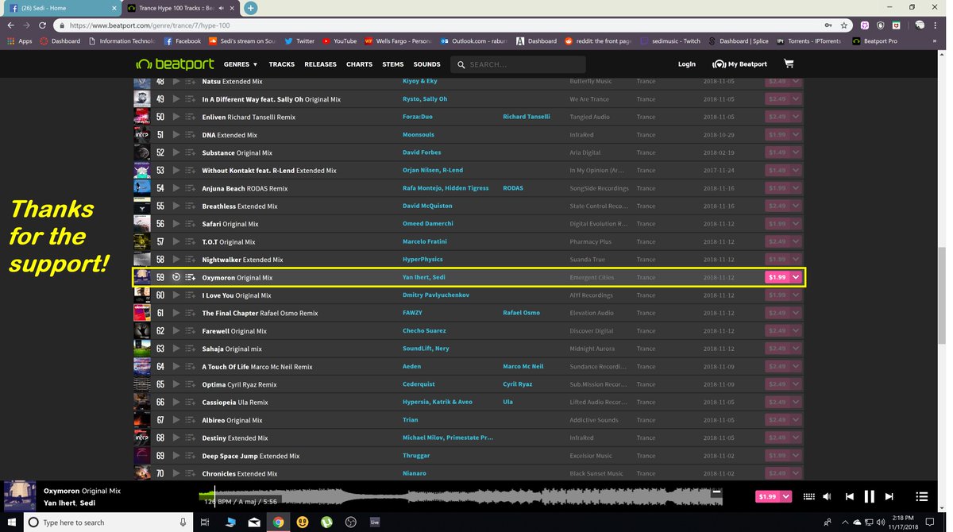
Task: Open label link Emergent Cities
Action: pyautogui.click(x=592, y=278)
